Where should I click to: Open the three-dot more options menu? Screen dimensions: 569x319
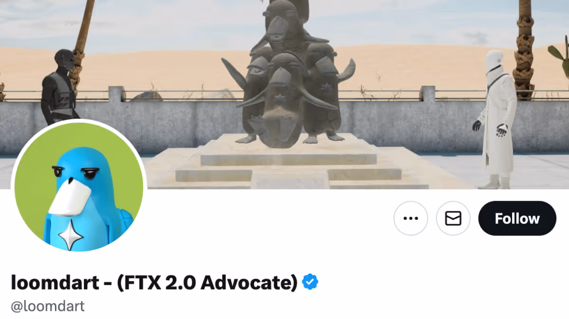(411, 218)
